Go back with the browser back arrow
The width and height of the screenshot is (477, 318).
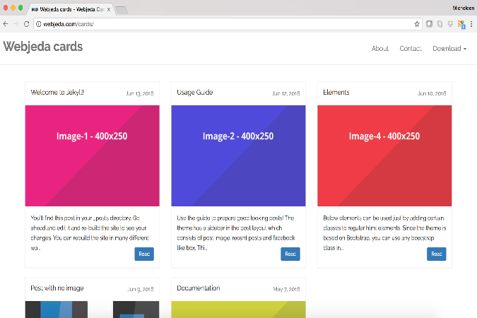[x=6, y=24]
